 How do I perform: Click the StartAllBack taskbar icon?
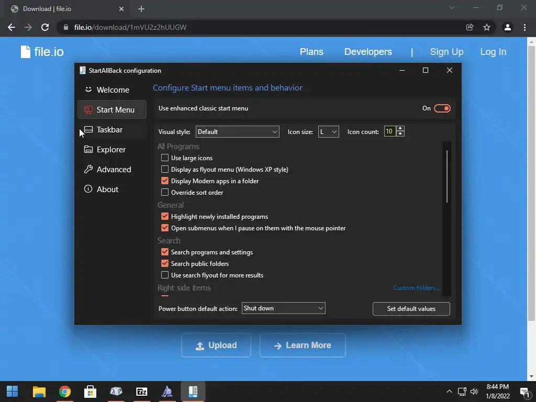[x=193, y=392]
